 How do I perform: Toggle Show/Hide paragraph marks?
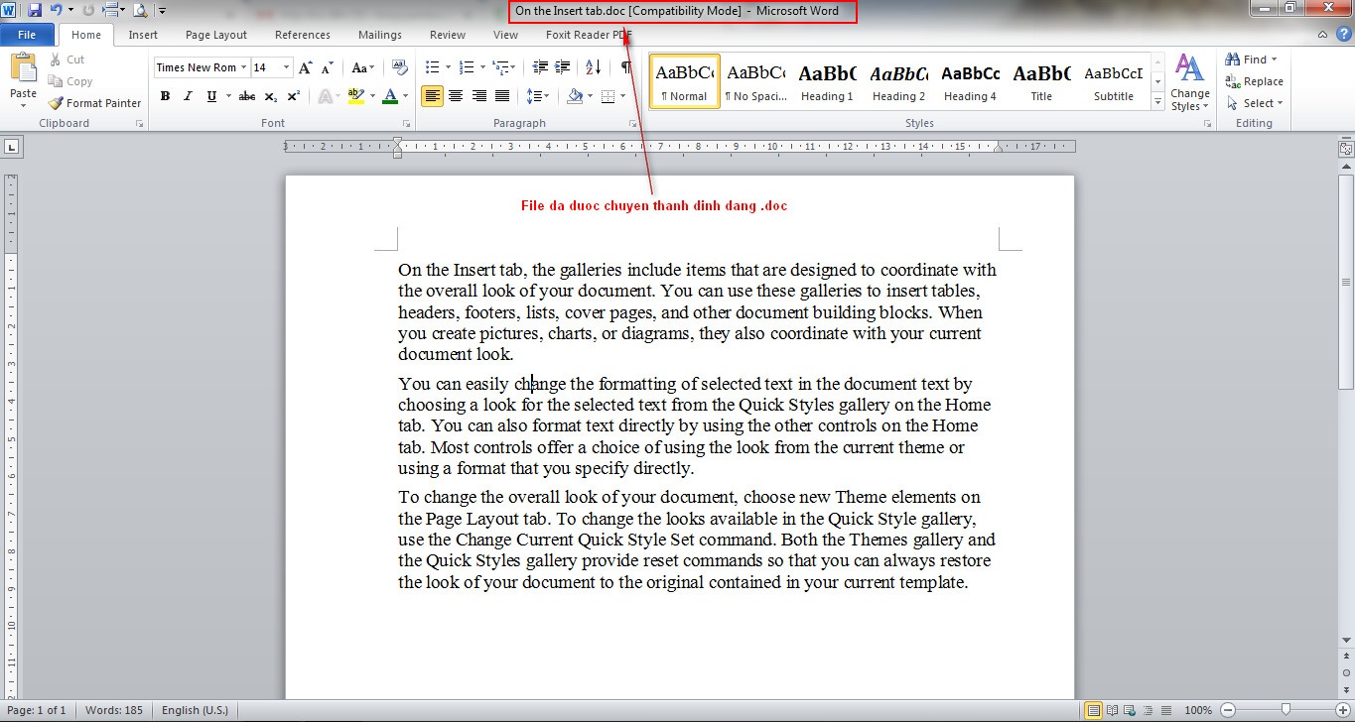pos(625,67)
